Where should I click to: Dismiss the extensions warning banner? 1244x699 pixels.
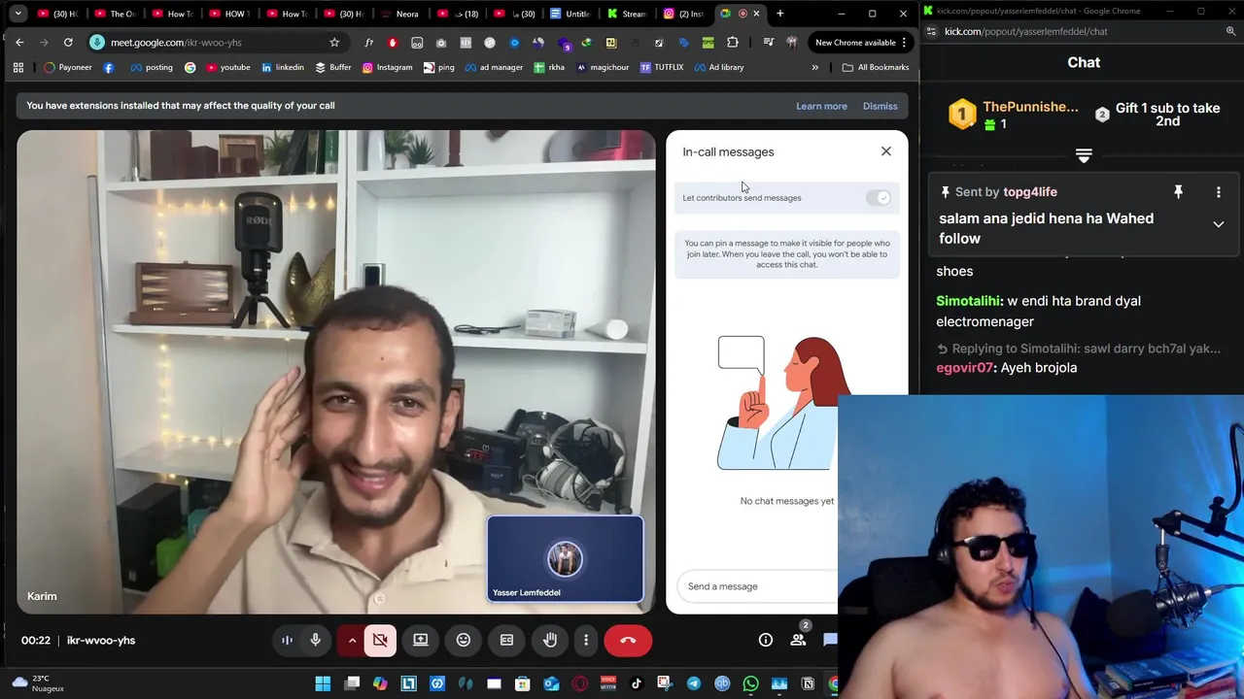point(880,106)
